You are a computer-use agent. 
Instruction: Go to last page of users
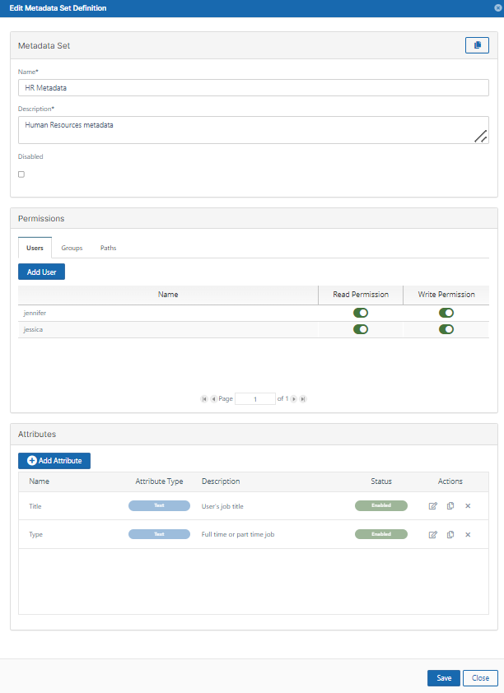(x=303, y=399)
